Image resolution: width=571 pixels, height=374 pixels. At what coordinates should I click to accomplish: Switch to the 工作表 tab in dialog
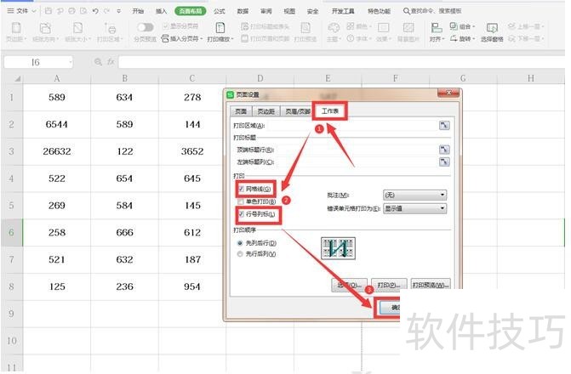(330, 110)
